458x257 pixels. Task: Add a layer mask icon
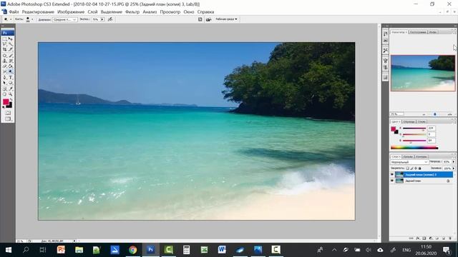pos(424,238)
